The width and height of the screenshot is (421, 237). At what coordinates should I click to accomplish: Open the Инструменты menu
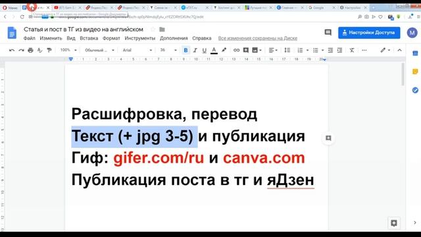140,38
